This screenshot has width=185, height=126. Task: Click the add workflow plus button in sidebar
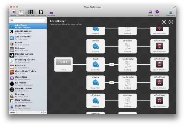point(42,112)
